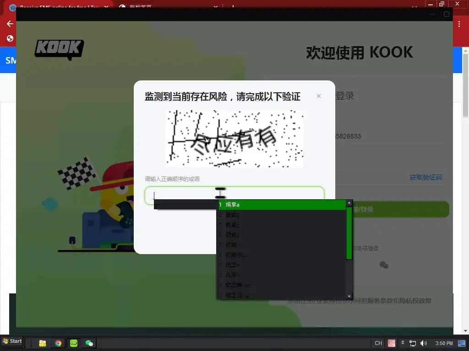Select IME candidate 几年
The height and width of the screenshot is (351, 469).
[282, 275]
